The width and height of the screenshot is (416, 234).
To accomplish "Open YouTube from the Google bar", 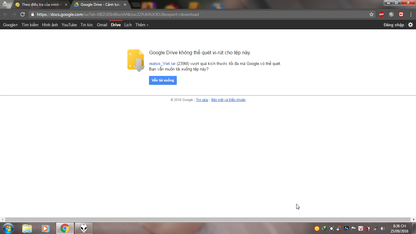I will (69, 25).
